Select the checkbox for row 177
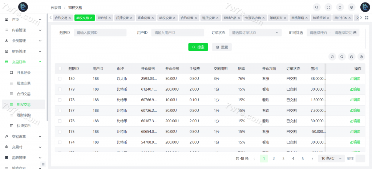This screenshot has height=169, width=372. [60, 110]
